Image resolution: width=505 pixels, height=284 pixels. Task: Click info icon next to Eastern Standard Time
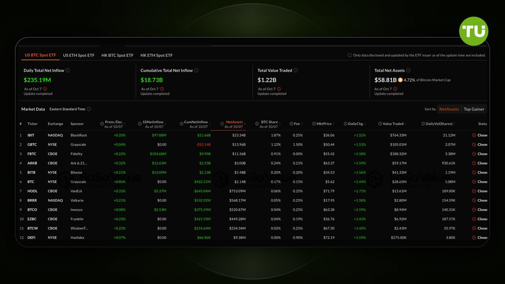(x=89, y=109)
